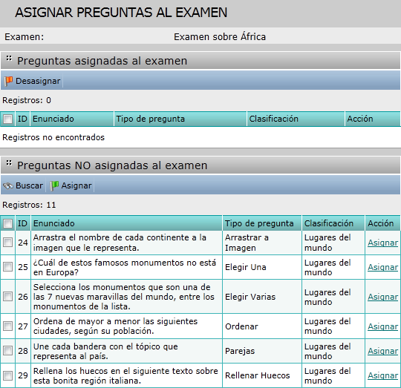Click ID header in assigned questions table
The image size is (401, 388).
(x=22, y=119)
